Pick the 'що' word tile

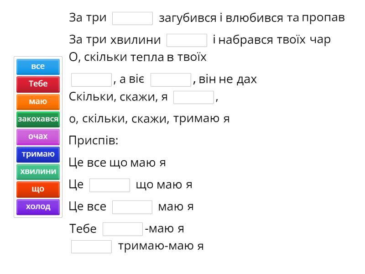[38, 189]
